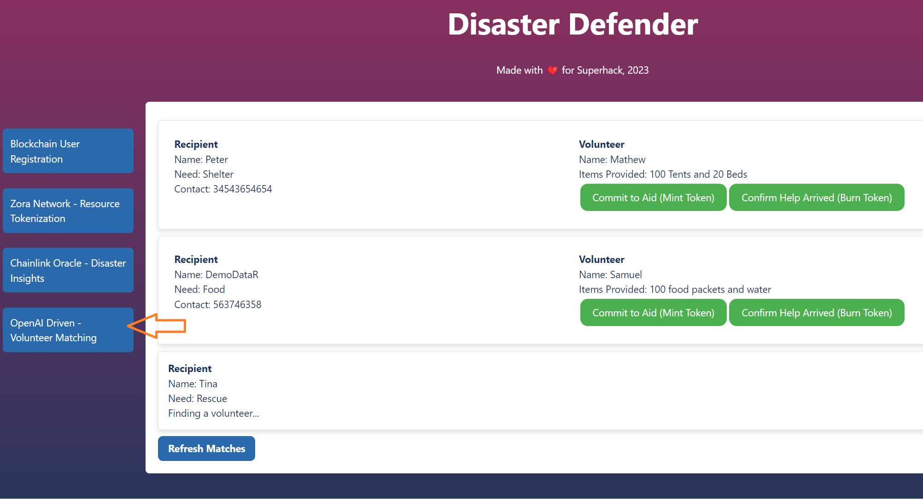Open Zora Network Resource Tokenization panel

click(67, 210)
